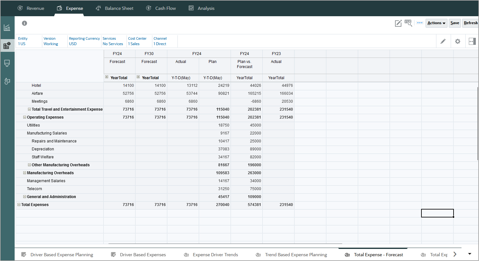Expand FY24 Forecast YearTotal column
Image resolution: width=479 pixels, height=261 pixels.
(x=107, y=77)
